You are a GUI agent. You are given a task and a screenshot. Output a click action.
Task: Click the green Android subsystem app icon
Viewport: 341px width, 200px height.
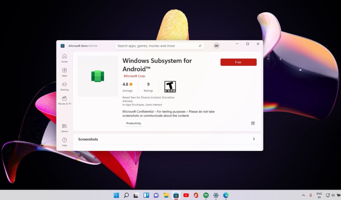pos(98,76)
